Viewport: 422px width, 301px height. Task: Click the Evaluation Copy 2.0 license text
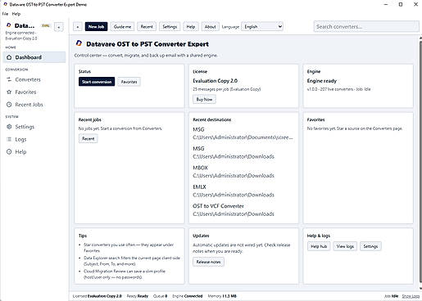216,81
